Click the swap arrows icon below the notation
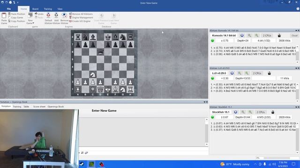 click(x=82, y=153)
